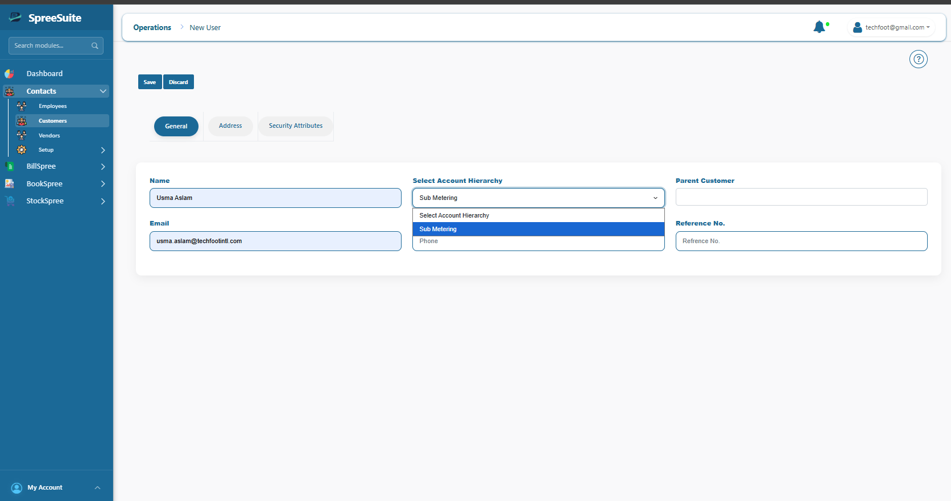Screen dimensions: 951x501
Task: Click the Email input field
Action: 275,241
